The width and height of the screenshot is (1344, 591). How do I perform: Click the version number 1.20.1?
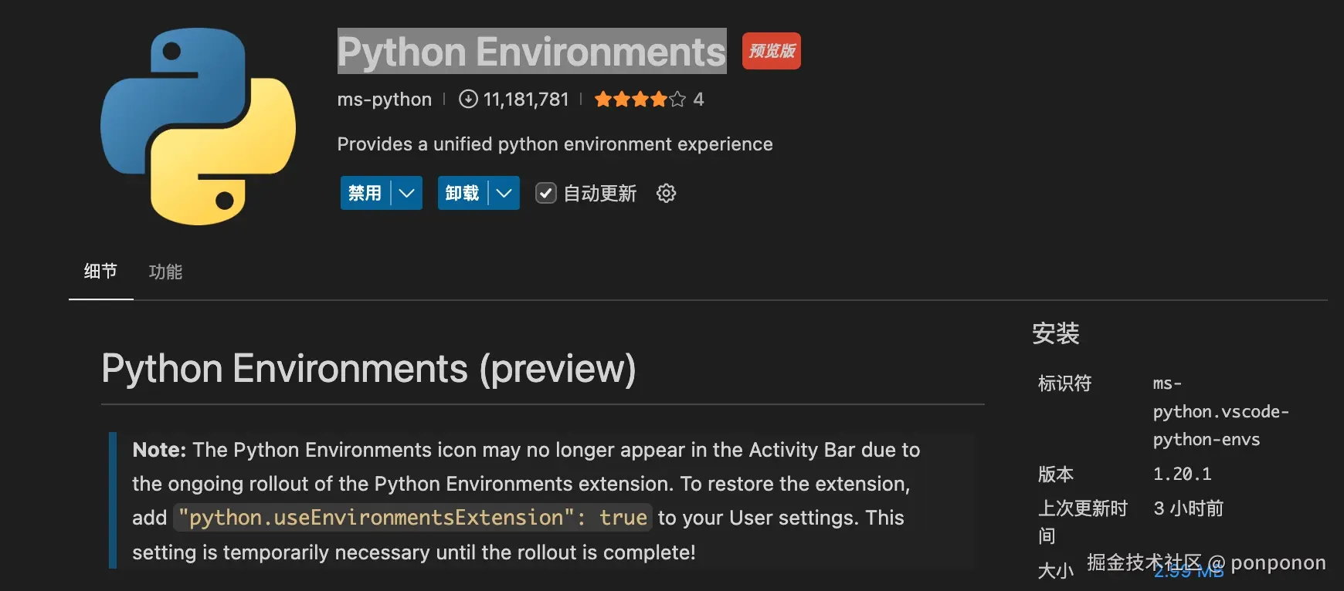[x=1182, y=474]
